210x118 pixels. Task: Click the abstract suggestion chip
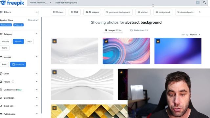[143, 12]
